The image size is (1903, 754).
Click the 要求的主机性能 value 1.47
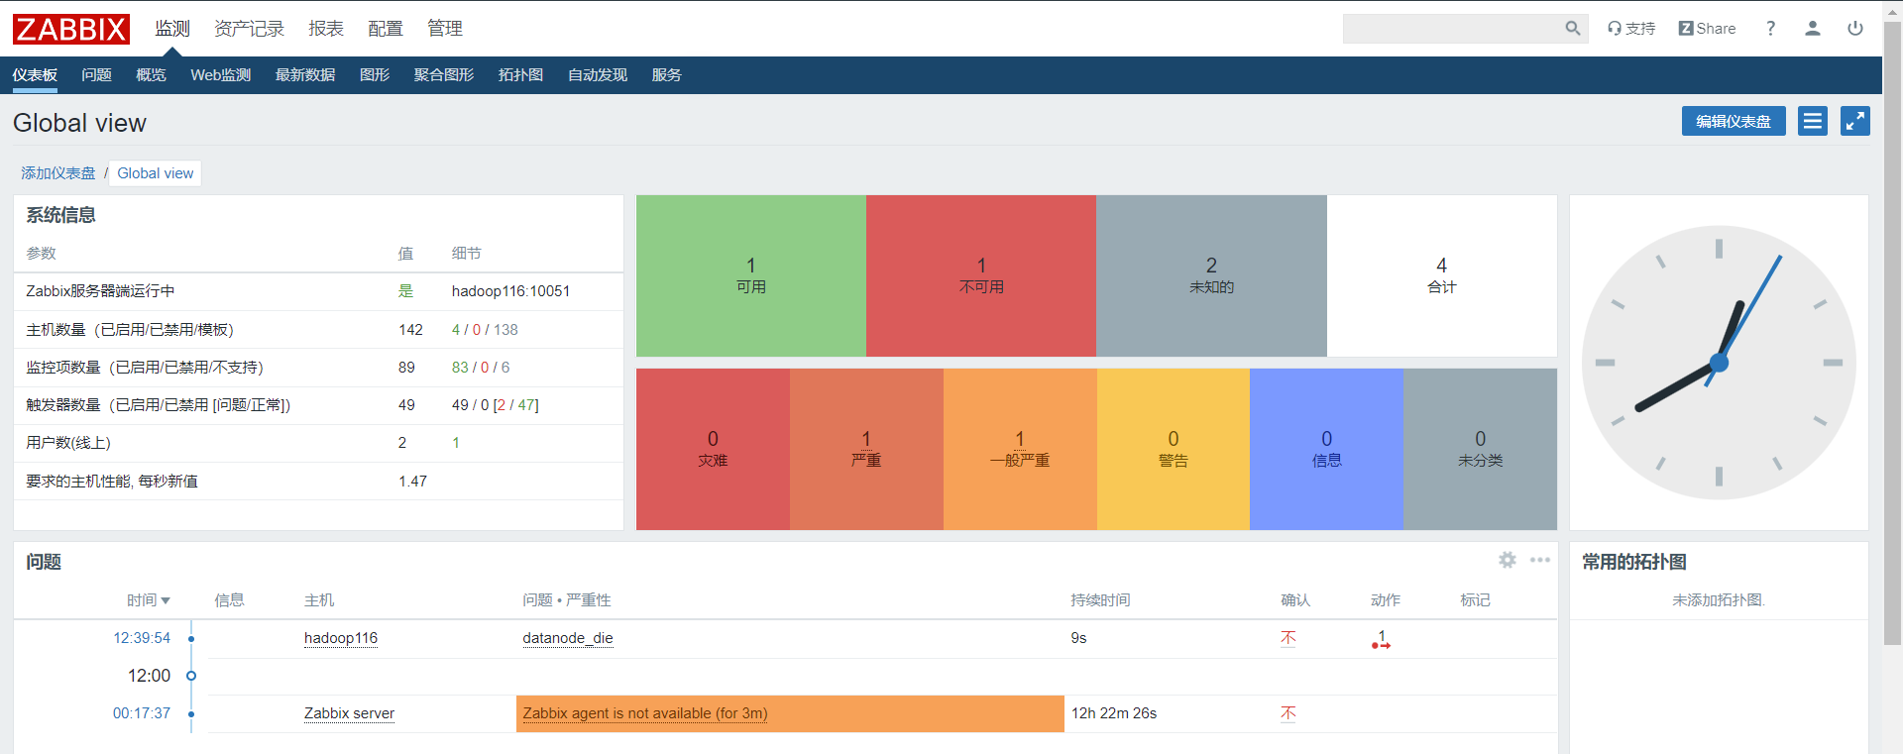pos(412,482)
